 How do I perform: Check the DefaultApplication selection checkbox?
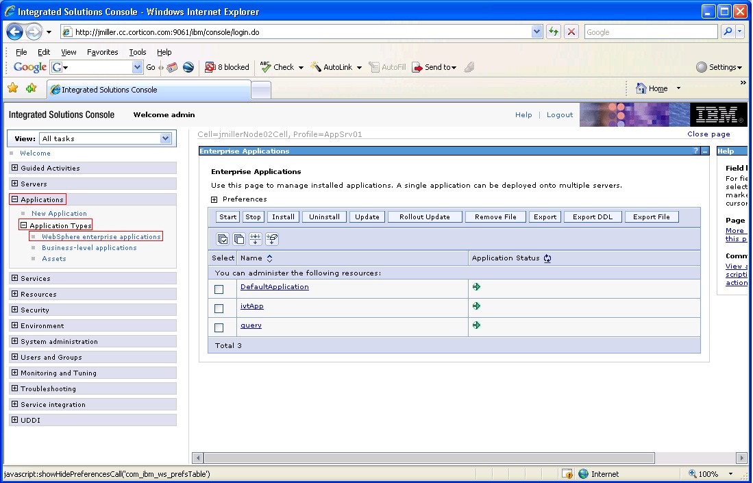click(x=219, y=288)
